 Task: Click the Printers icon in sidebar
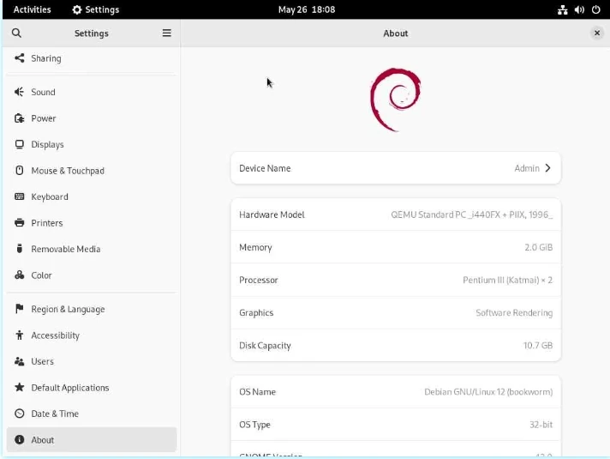[20, 222]
